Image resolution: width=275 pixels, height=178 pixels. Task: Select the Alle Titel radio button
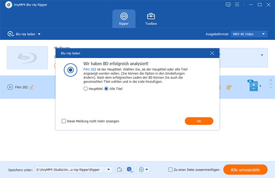(106, 89)
